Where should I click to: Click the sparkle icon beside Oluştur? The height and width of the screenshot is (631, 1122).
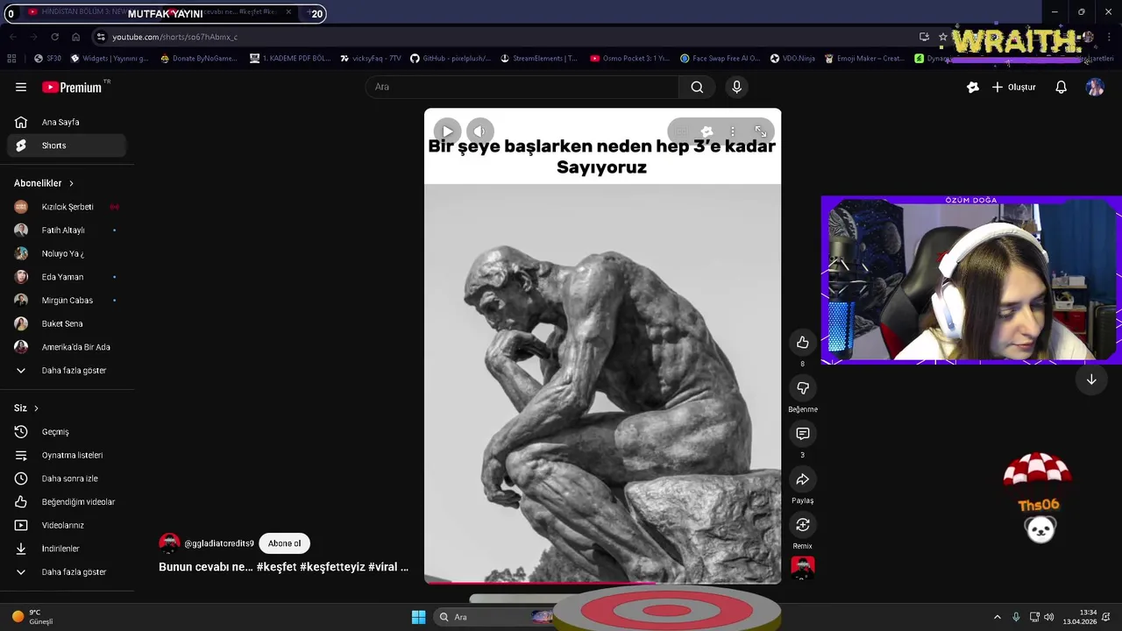pyautogui.click(x=972, y=87)
